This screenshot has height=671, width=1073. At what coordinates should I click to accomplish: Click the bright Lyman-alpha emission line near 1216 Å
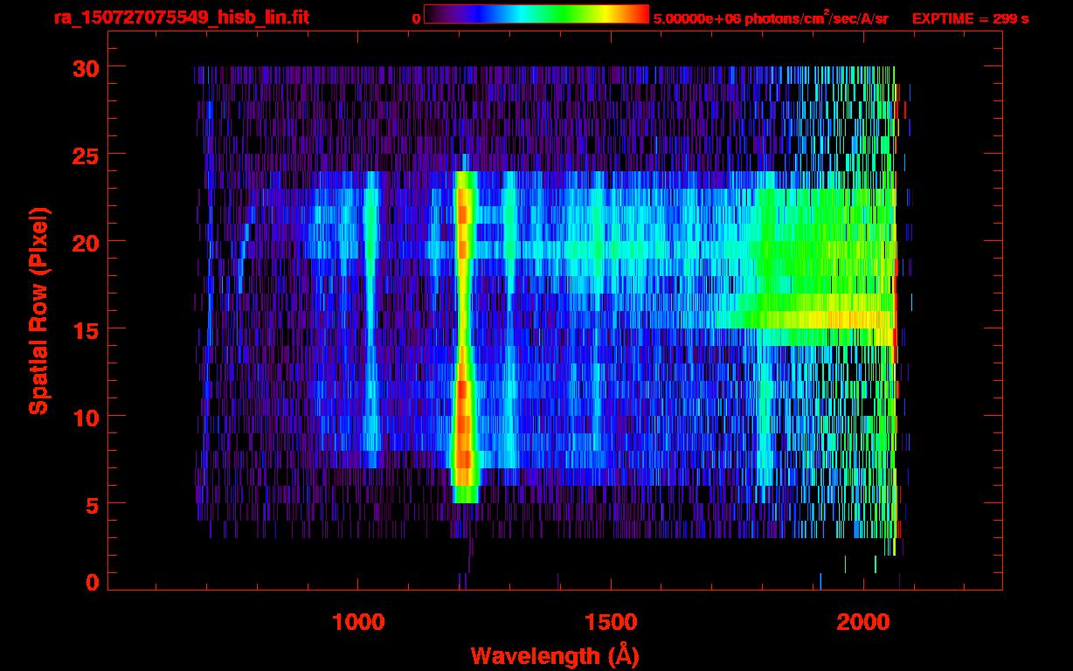[464, 336]
